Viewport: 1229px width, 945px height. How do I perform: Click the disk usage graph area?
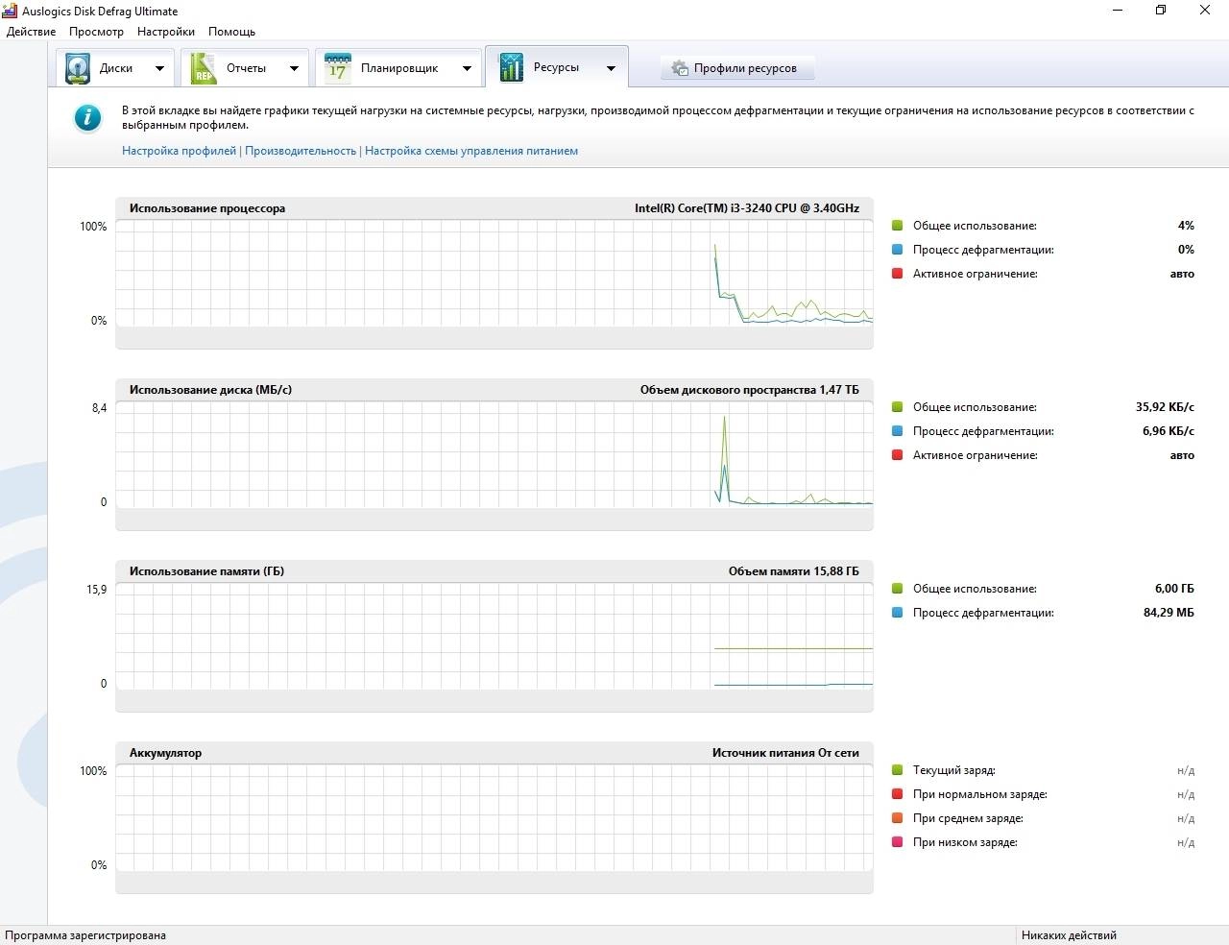(x=494, y=454)
